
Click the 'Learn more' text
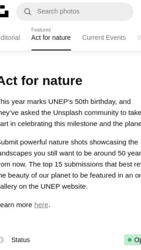(x=16, y=205)
